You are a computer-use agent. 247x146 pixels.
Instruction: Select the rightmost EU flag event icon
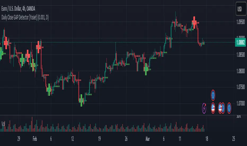click(230, 108)
